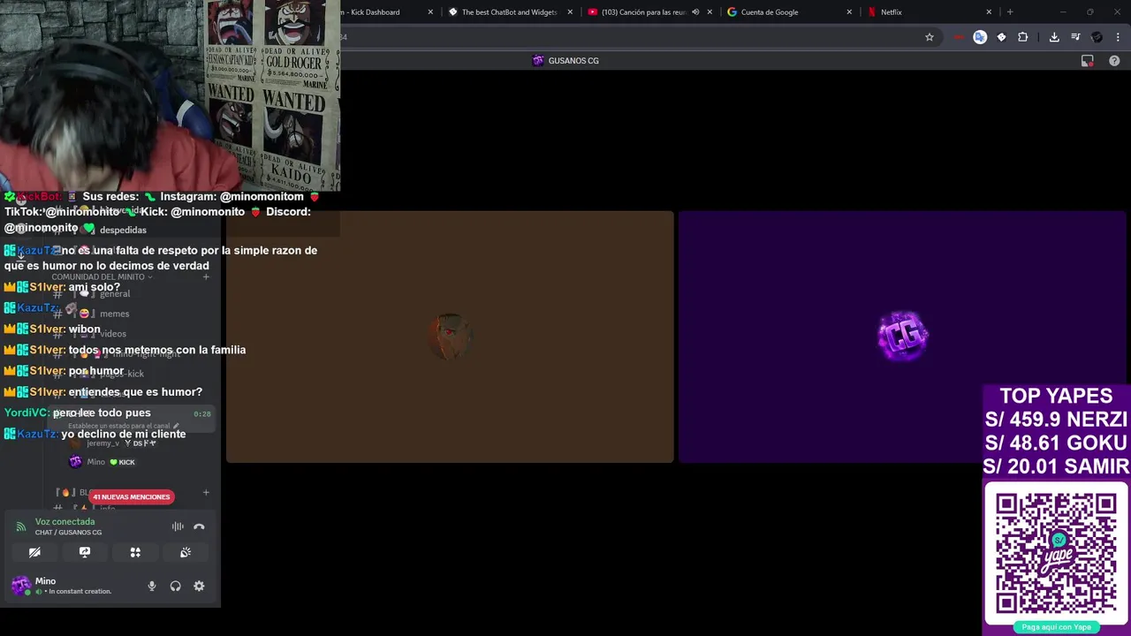The image size is (1131, 636).
Task: Click the YordiVC chat username
Action: click(x=27, y=413)
